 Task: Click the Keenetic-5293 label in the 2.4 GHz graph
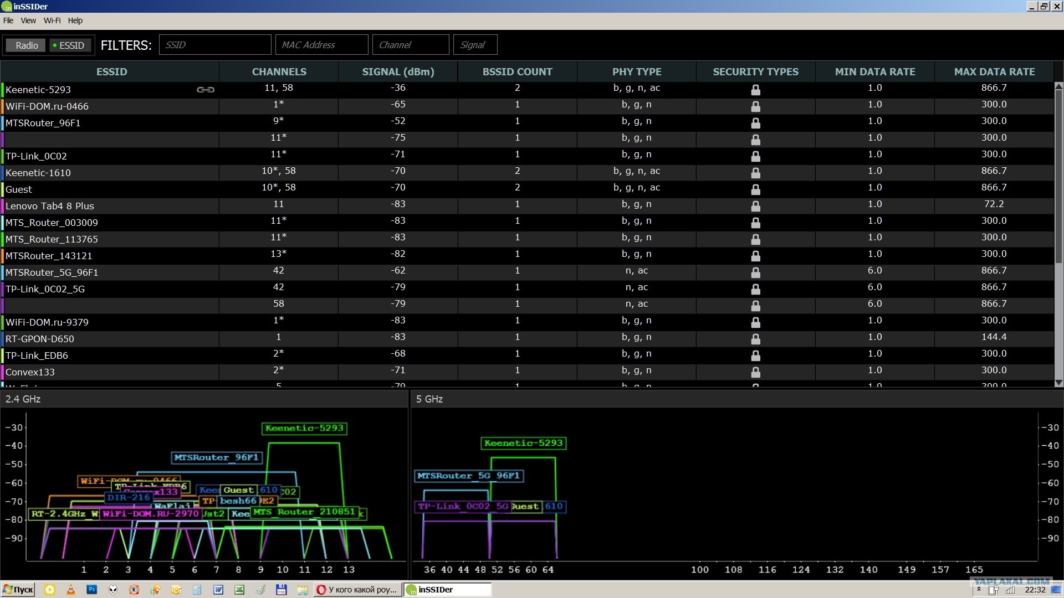(304, 428)
